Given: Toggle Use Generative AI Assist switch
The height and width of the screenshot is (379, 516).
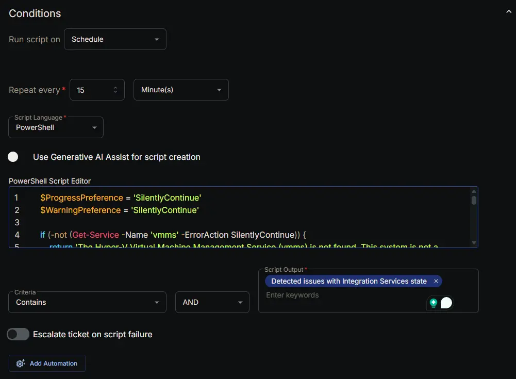Looking at the screenshot, I should click(13, 157).
